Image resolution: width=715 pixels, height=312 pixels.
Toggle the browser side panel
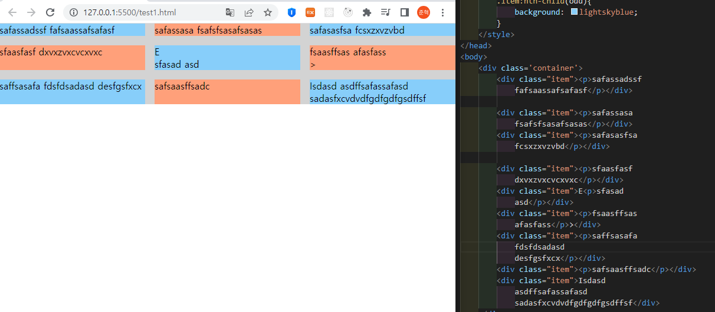[x=405, y=12]
